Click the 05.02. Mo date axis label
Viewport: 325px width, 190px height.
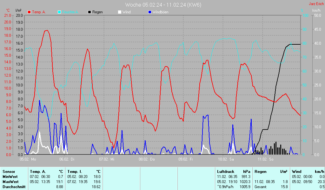28,159
